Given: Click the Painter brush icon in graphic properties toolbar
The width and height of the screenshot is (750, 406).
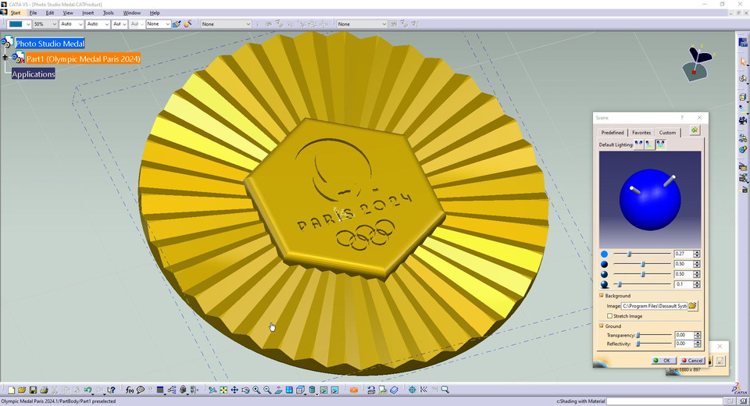Looking at the screenshot, I should [177, 24].
